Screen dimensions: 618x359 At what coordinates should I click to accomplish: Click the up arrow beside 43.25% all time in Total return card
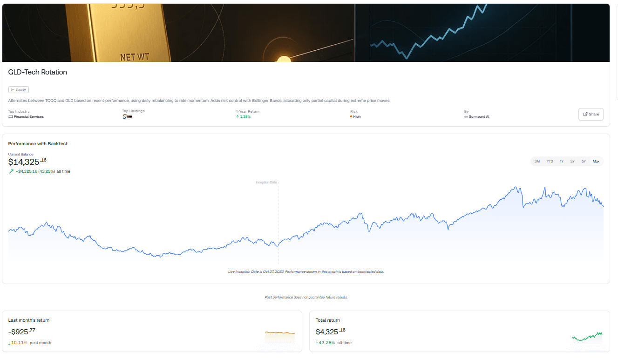(x=317, y=343)
